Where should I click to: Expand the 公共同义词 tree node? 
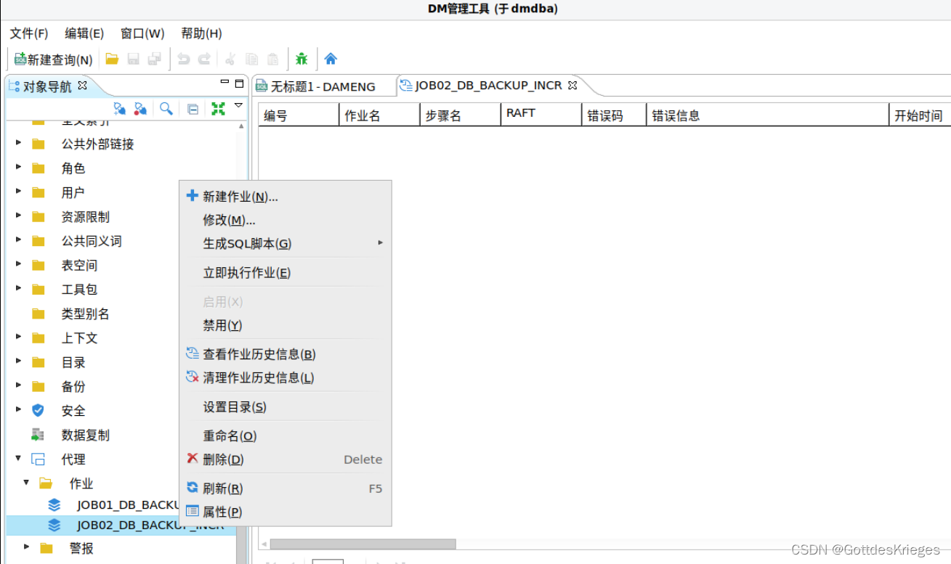(x=18, y=240)
